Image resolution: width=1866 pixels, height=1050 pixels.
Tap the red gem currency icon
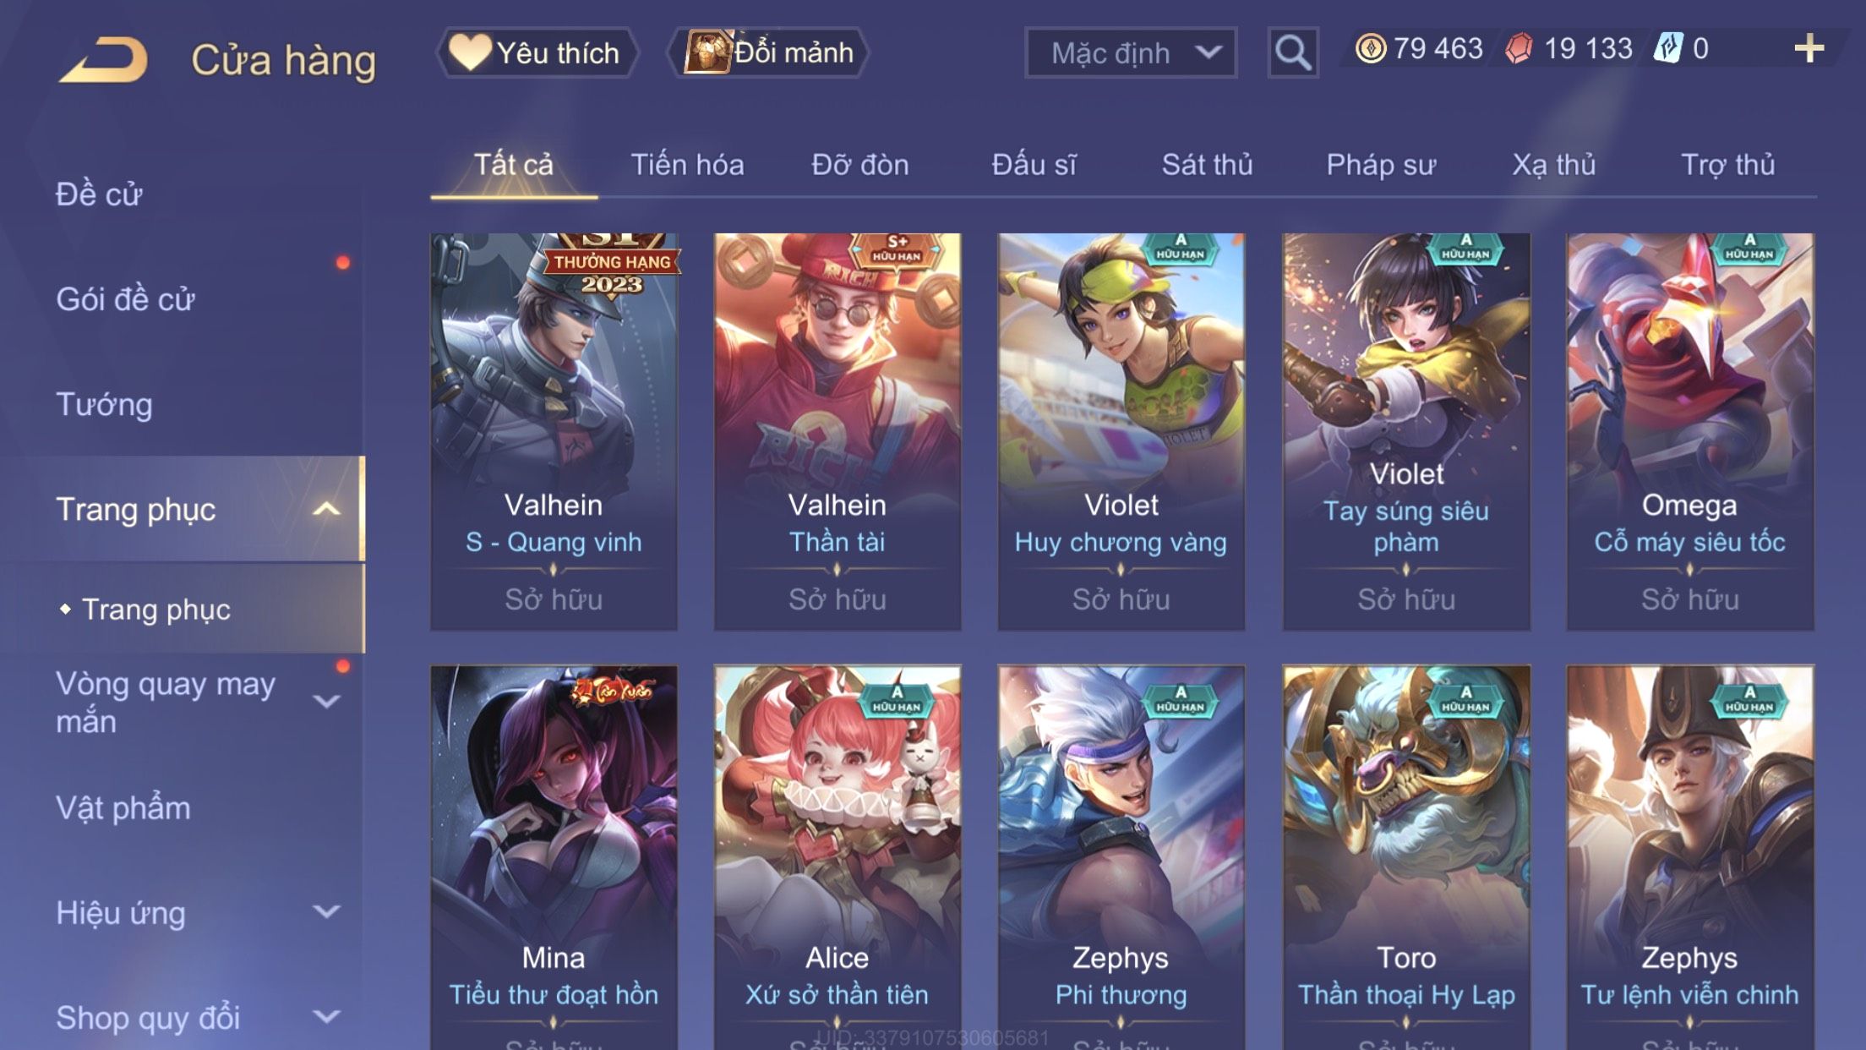[x=1519, y=48]
